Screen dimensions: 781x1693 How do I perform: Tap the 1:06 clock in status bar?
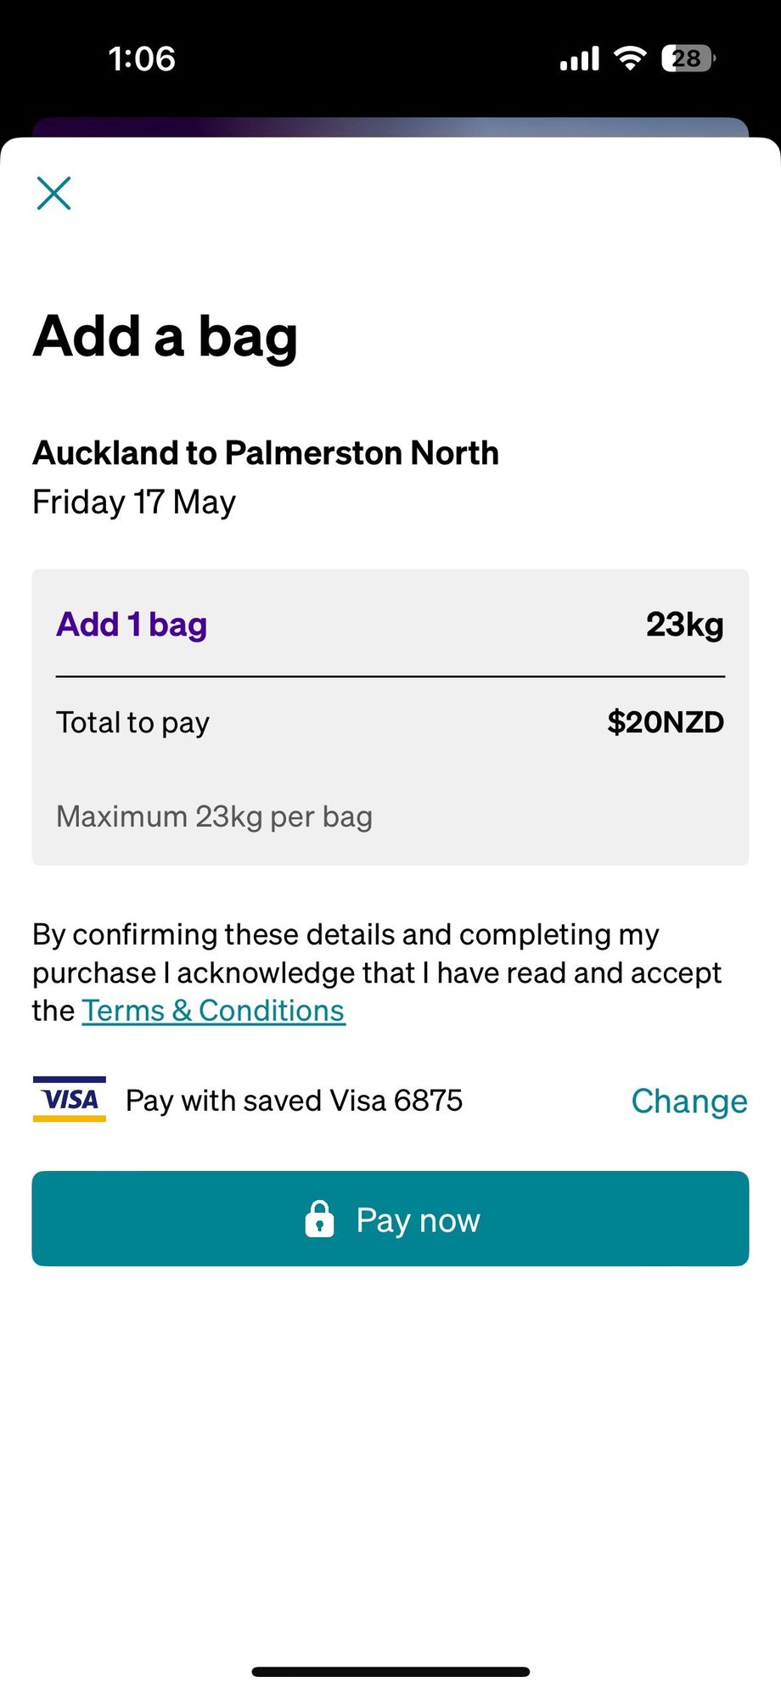tap(142, 59)
